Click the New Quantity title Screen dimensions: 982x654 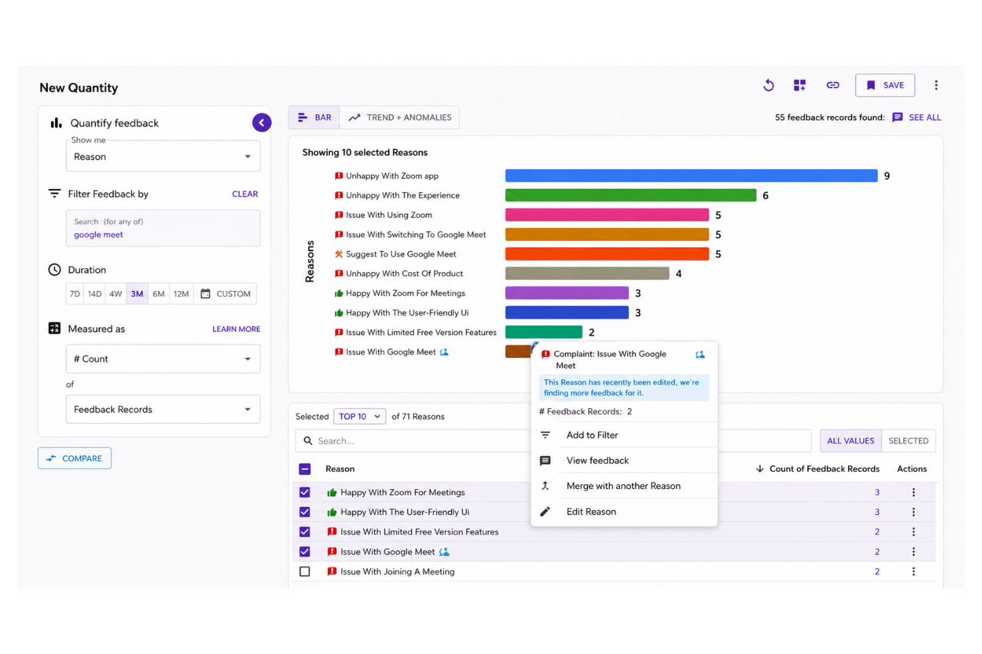(x=79, y=87)
